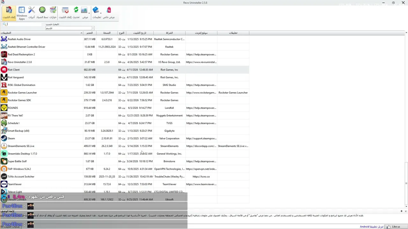Sort by the موقع إنترنت (website) column header

201,33
